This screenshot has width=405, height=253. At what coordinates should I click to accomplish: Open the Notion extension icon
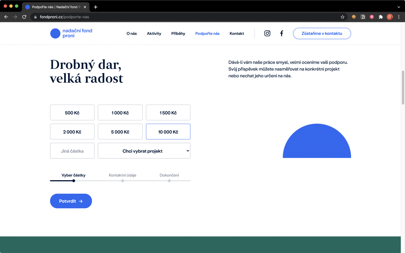pos(363,17)
